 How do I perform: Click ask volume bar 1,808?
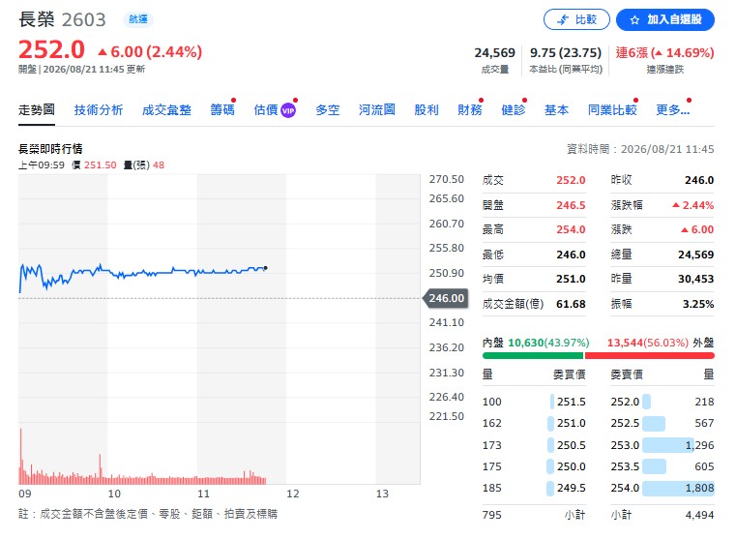(x=678, y=489)
